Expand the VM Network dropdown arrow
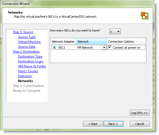The height and width of the screenshot is (135, 159). pos(104,48)
